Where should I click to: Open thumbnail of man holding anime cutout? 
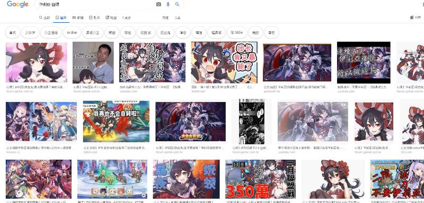click(x=93, y=62)
